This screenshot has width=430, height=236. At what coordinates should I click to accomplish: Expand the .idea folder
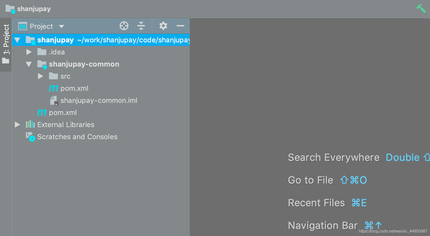tap(29, 52)
